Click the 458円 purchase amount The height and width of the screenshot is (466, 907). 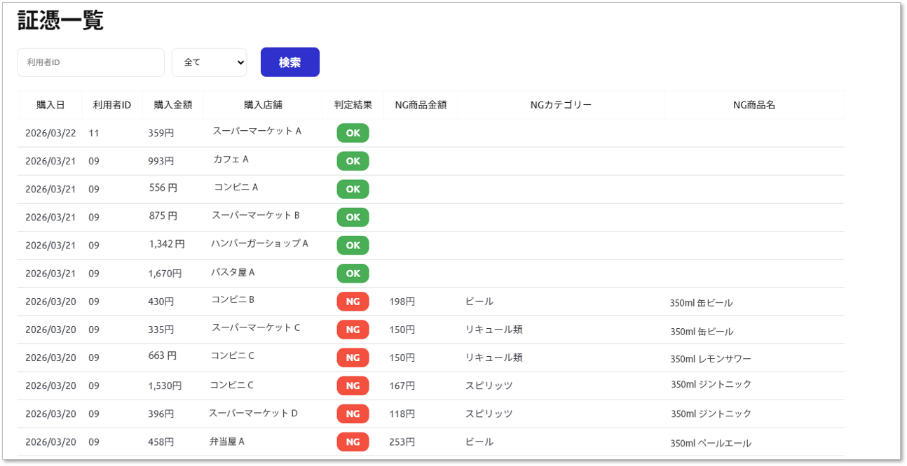(x=161, y=442)
